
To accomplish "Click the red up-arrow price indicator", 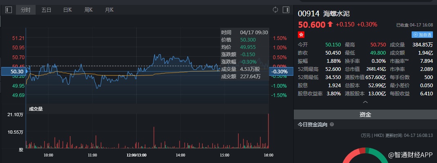I will coord(330,24).
